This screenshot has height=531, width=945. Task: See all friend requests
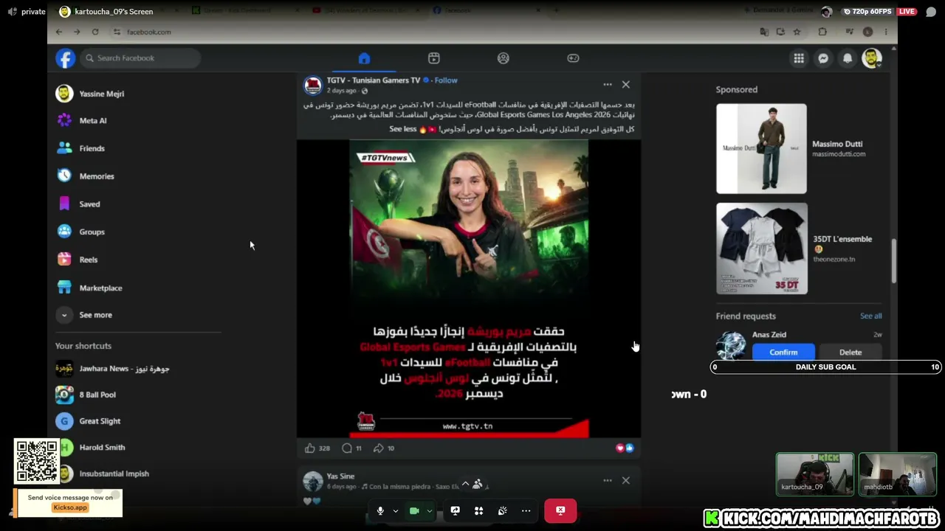point(870,316)
